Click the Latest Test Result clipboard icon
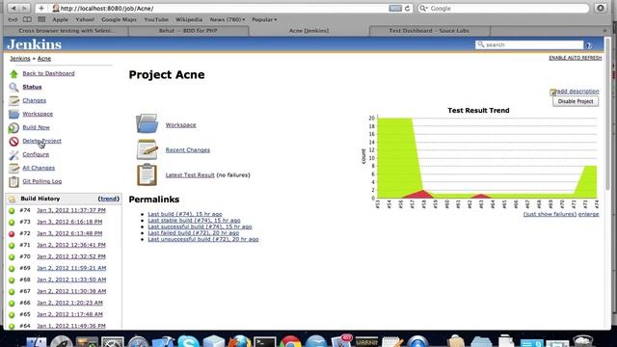This screenshot has width=617, height=347. (x=148, y=174)
